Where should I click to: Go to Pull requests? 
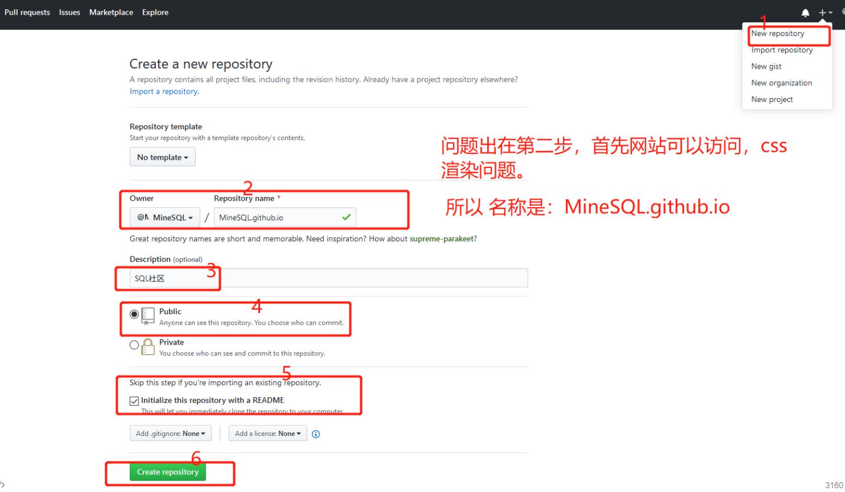tap(27, 12)
